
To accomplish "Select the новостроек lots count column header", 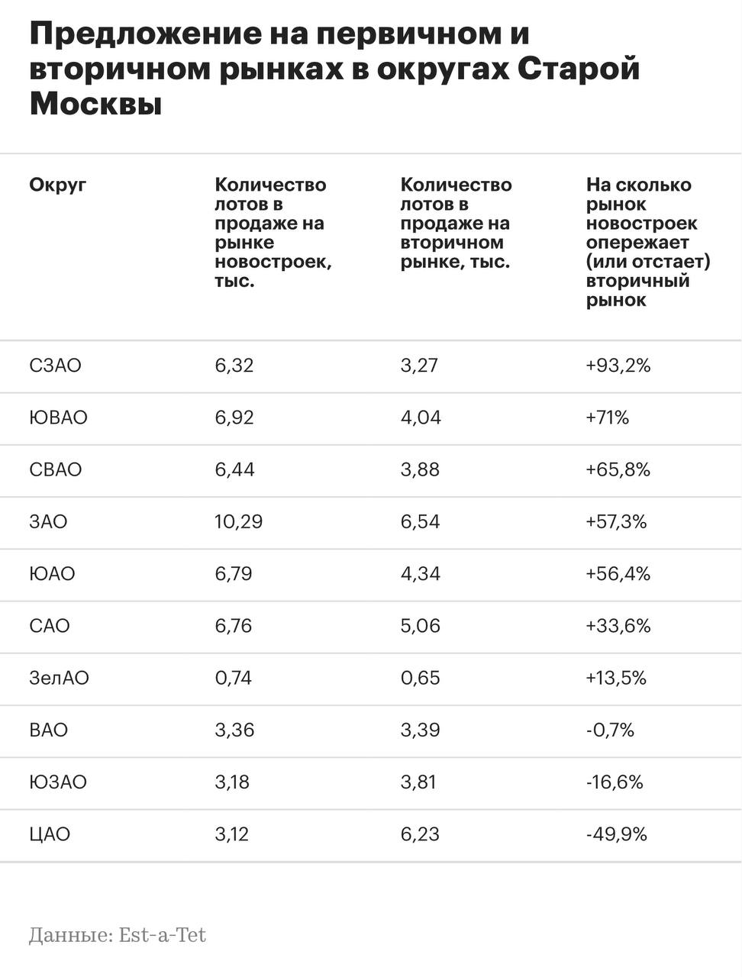I will tap(273, 233).
